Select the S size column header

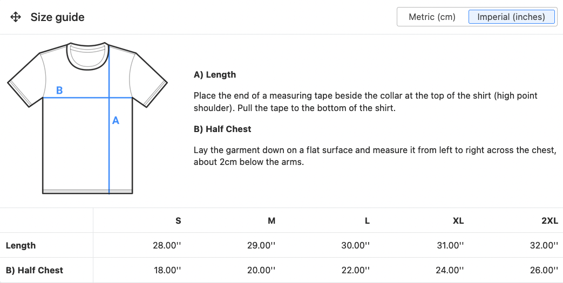click(178, 220)
